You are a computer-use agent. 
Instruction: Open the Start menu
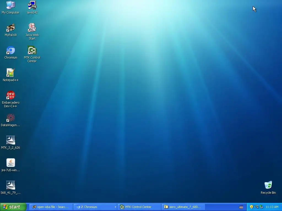pyautogui.click(x=13, y=207)
